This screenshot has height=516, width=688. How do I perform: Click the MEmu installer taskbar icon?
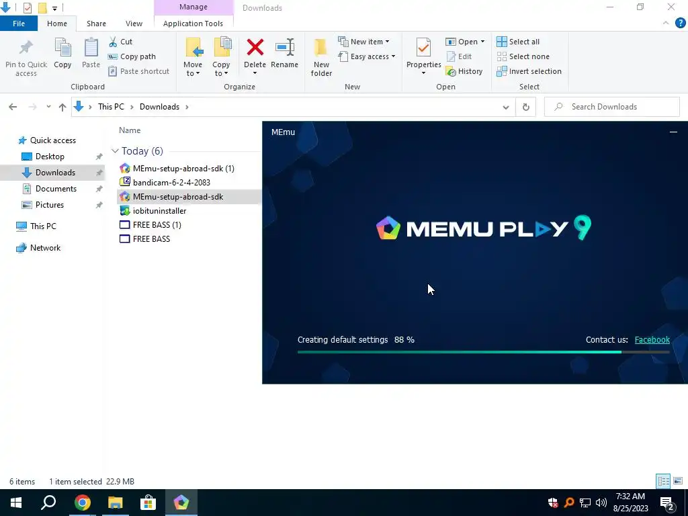pyautogui.click(x=181, y=503)
